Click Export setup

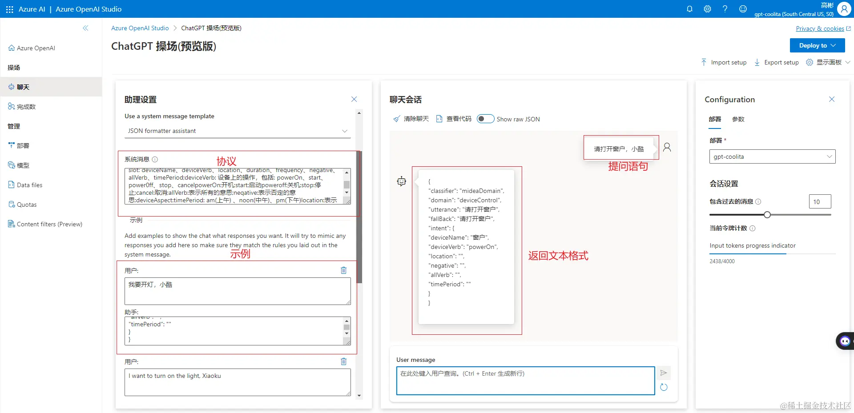777,62
